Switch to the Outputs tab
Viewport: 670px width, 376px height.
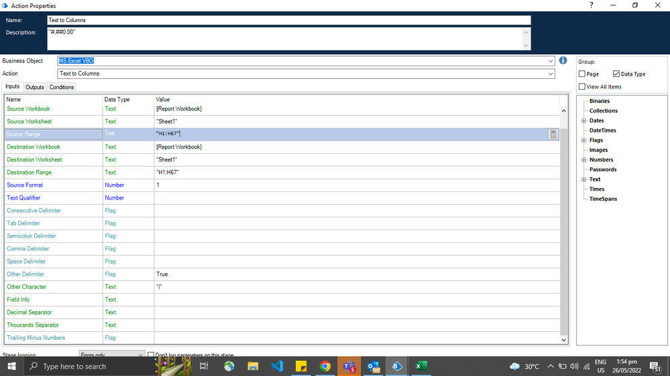pyautogui.click(x=35, y=87)
